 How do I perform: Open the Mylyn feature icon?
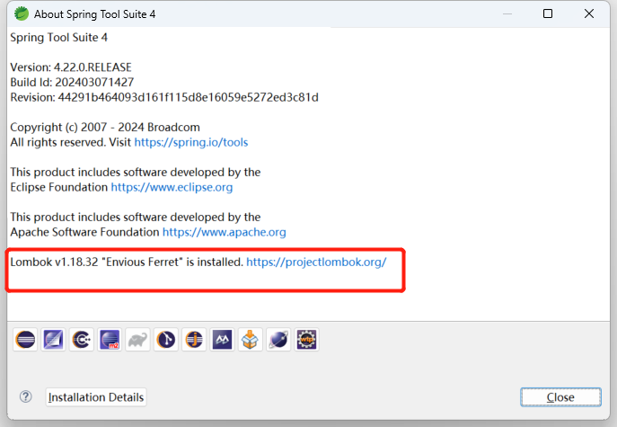pos(223,339)
